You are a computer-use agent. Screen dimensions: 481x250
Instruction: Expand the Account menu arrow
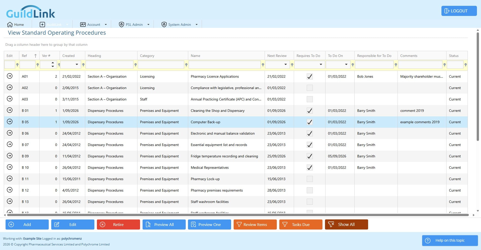tap(106, 25)
